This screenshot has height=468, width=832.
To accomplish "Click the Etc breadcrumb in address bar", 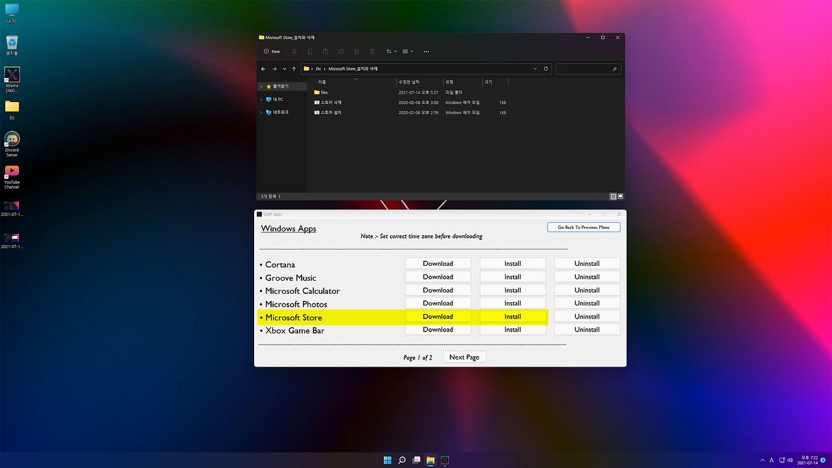I will pos(318,68).
